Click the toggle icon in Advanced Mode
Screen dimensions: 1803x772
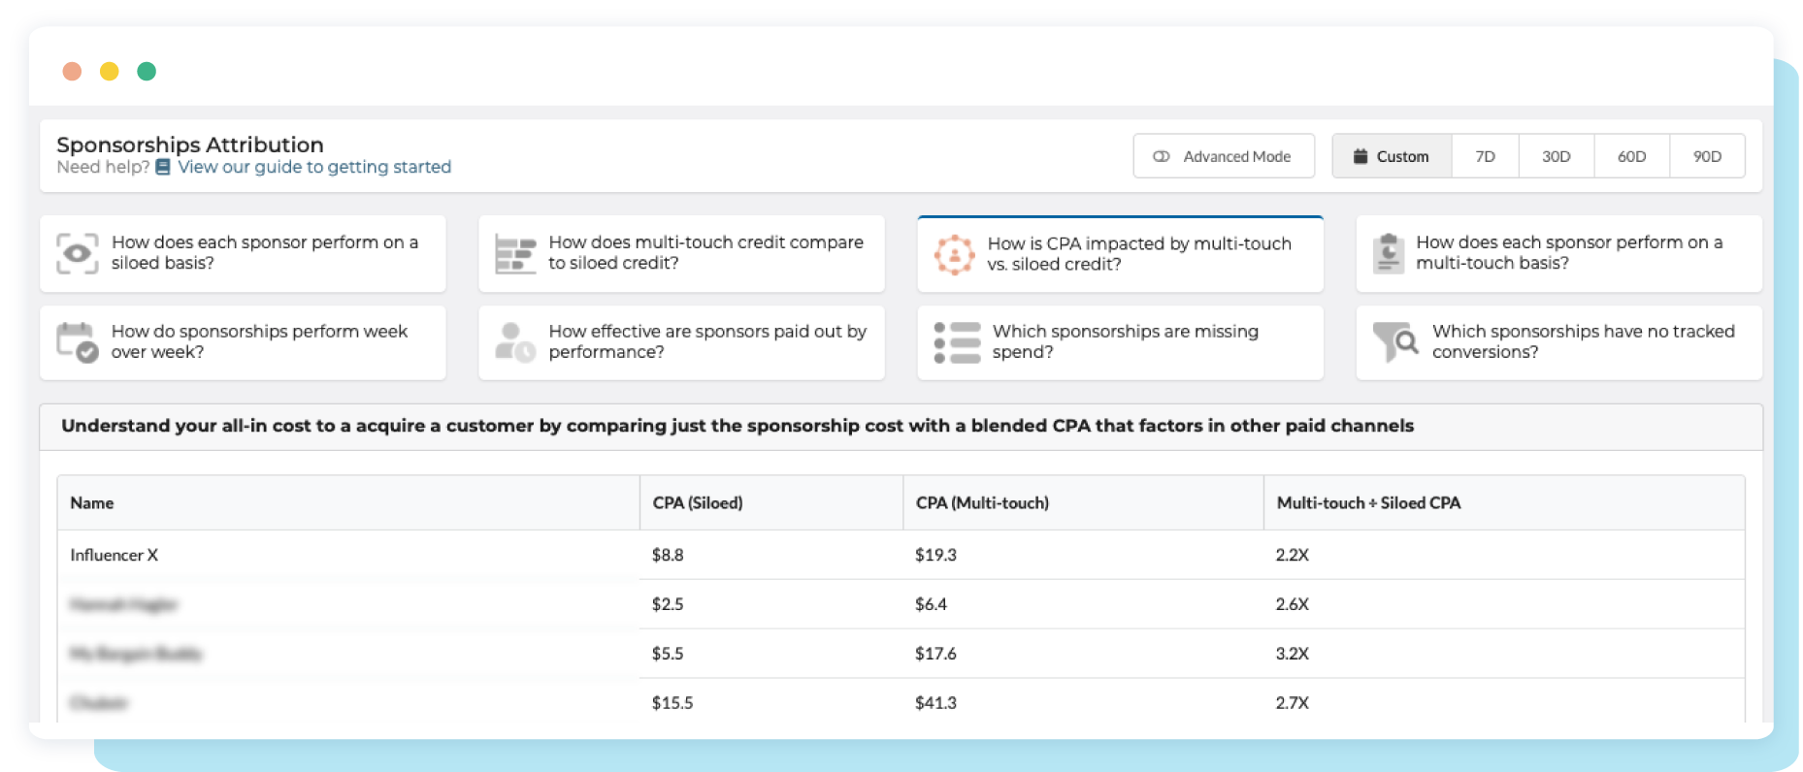coord(1161,156)
